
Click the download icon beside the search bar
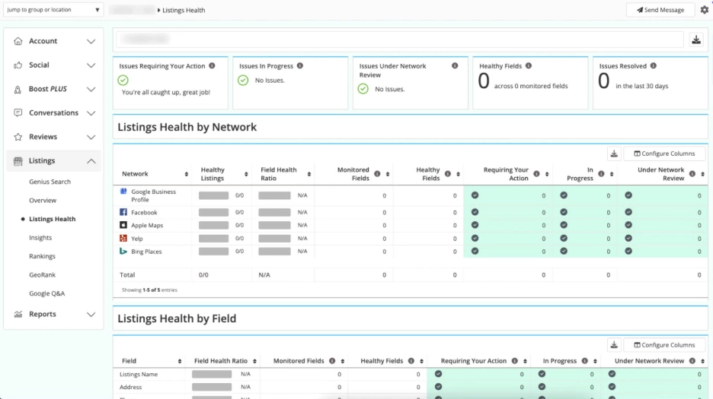(x=696, y=40)
